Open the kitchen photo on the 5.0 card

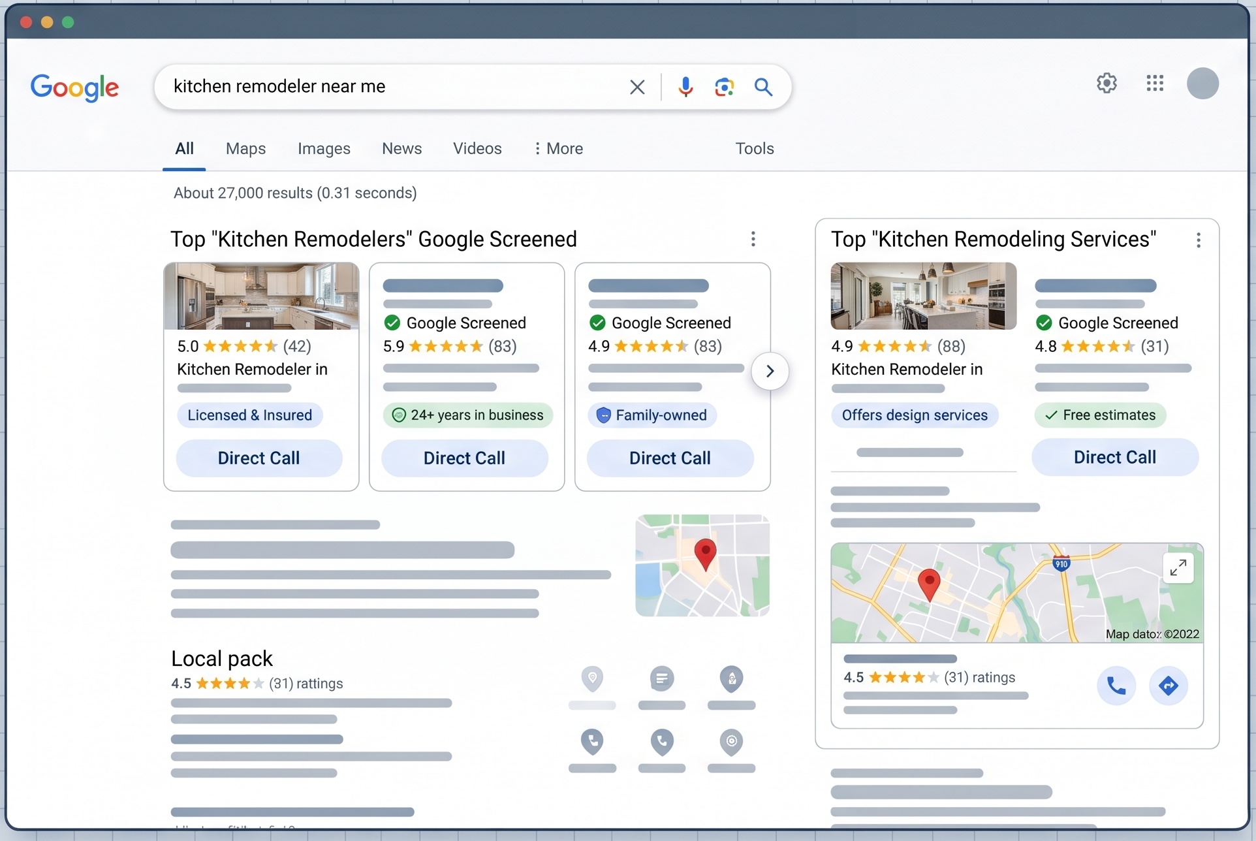coord(262,296)
